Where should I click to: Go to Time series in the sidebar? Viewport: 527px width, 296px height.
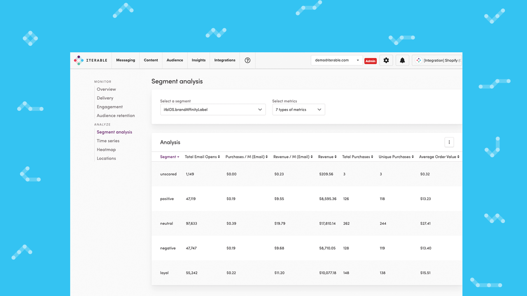point(108,141)
